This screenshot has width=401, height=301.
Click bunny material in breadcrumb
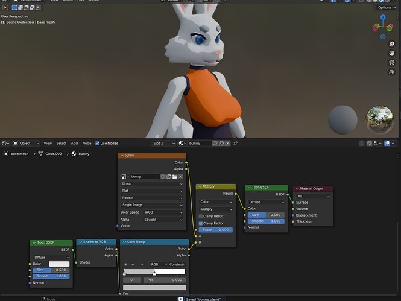click(x=84, y=154)
